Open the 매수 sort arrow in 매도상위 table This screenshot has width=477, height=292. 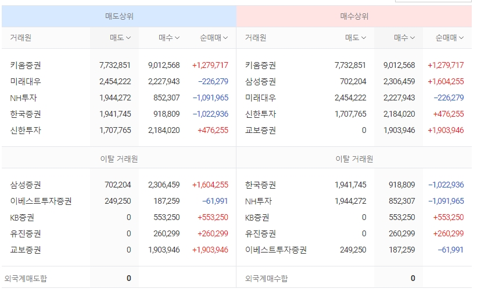177,38
